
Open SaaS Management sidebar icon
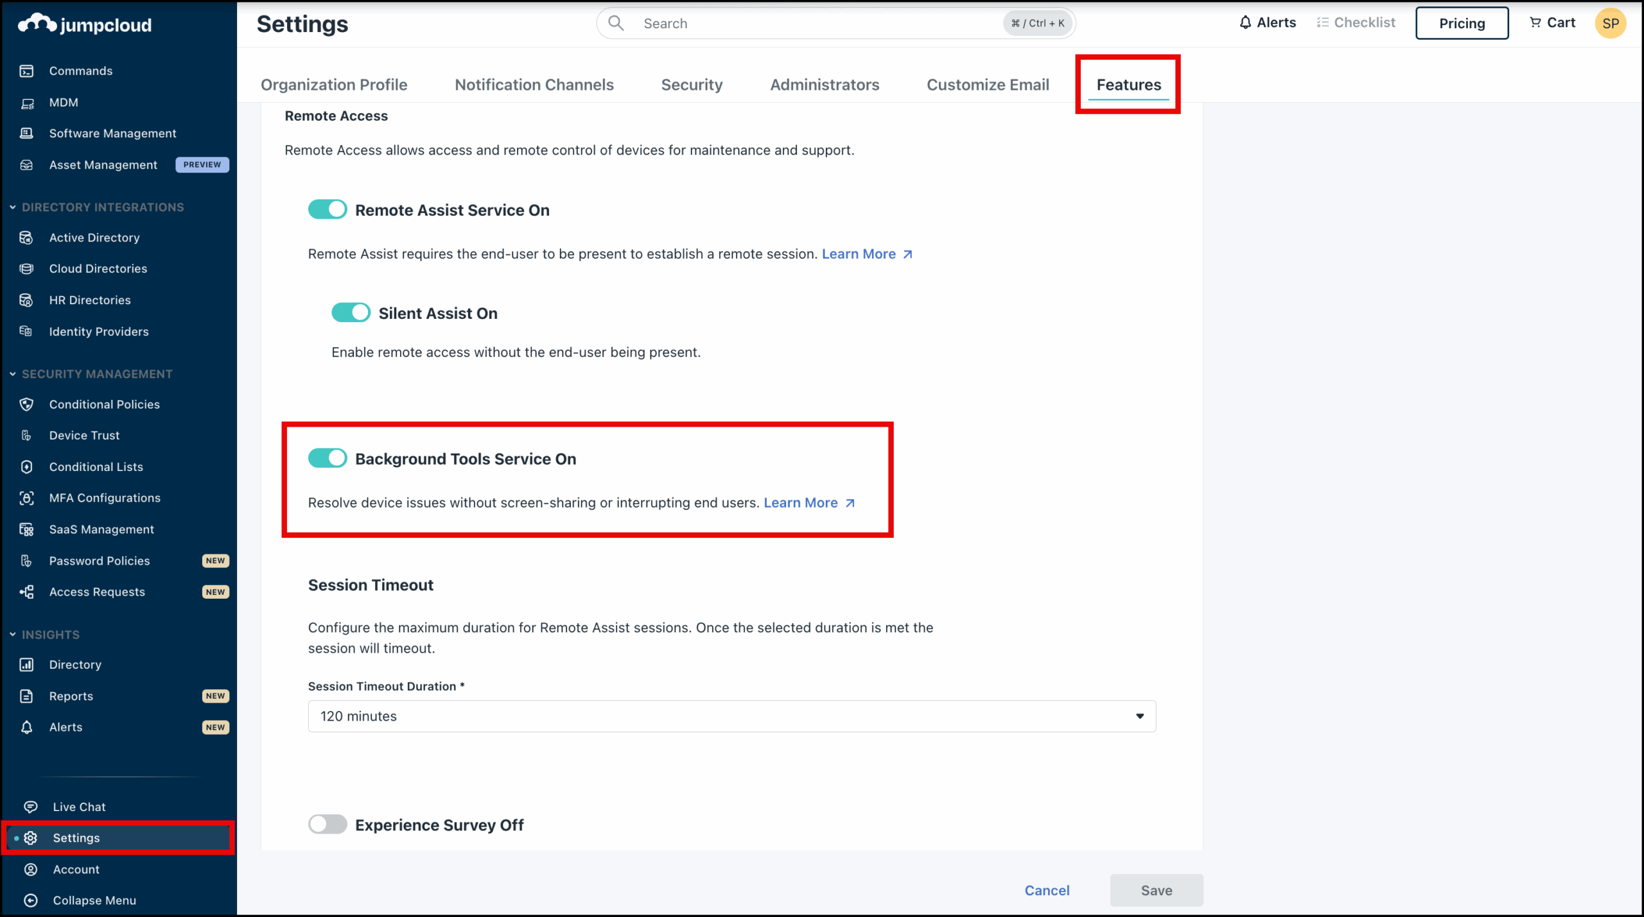coord(26,529)
